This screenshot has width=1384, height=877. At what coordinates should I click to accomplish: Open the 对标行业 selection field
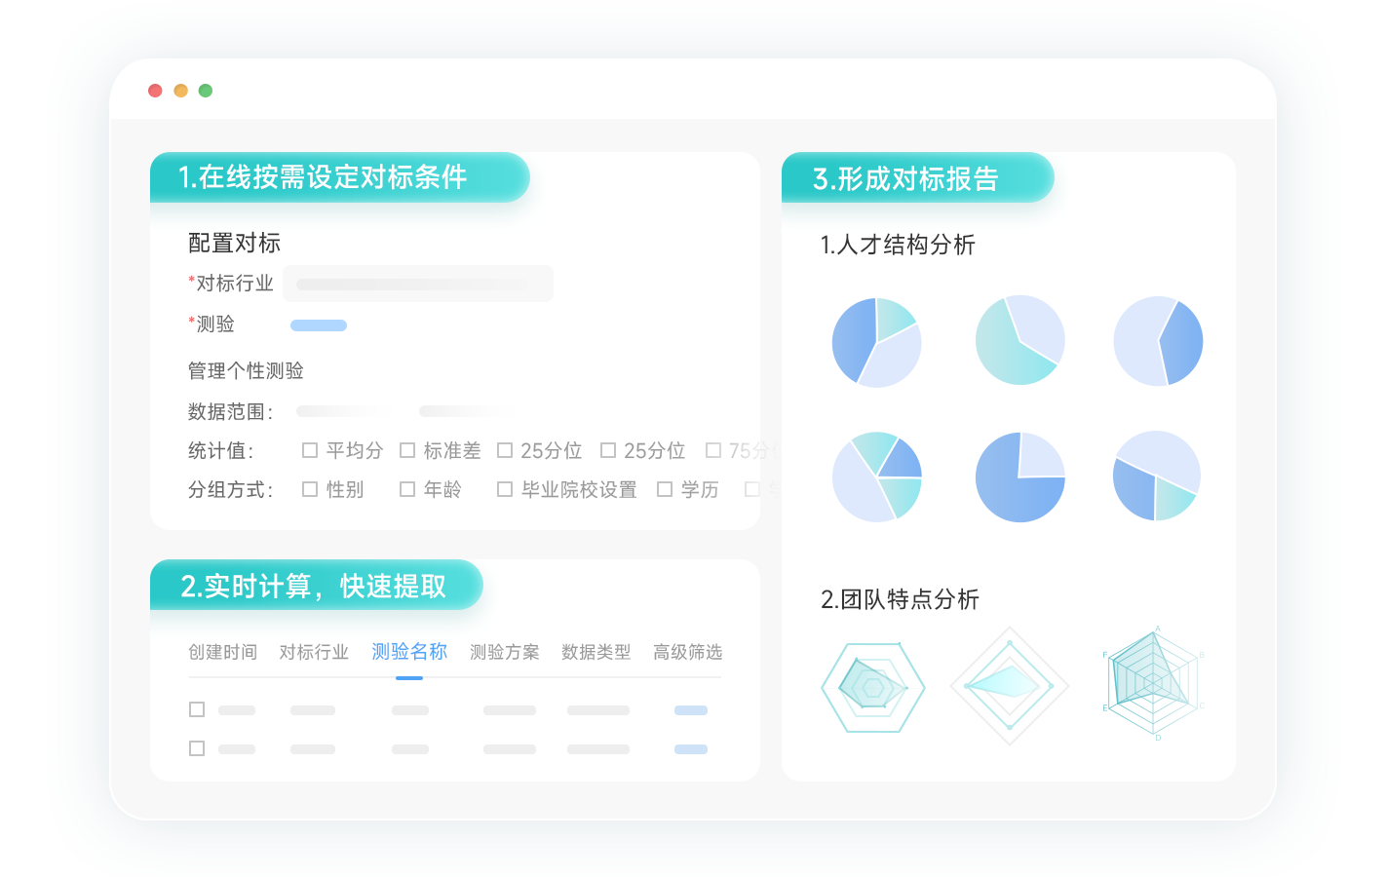(417, 284)
